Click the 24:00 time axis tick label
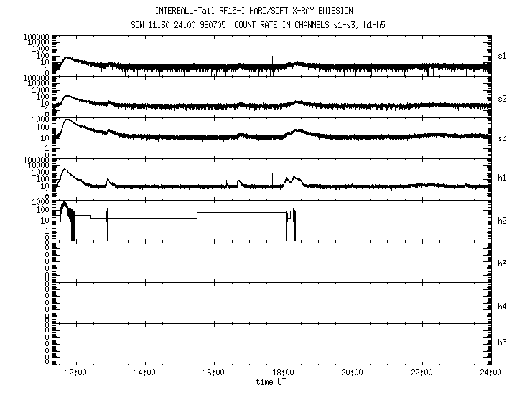Image resolution: width=517 pixels, height=394 pixels. click(490, 373)
